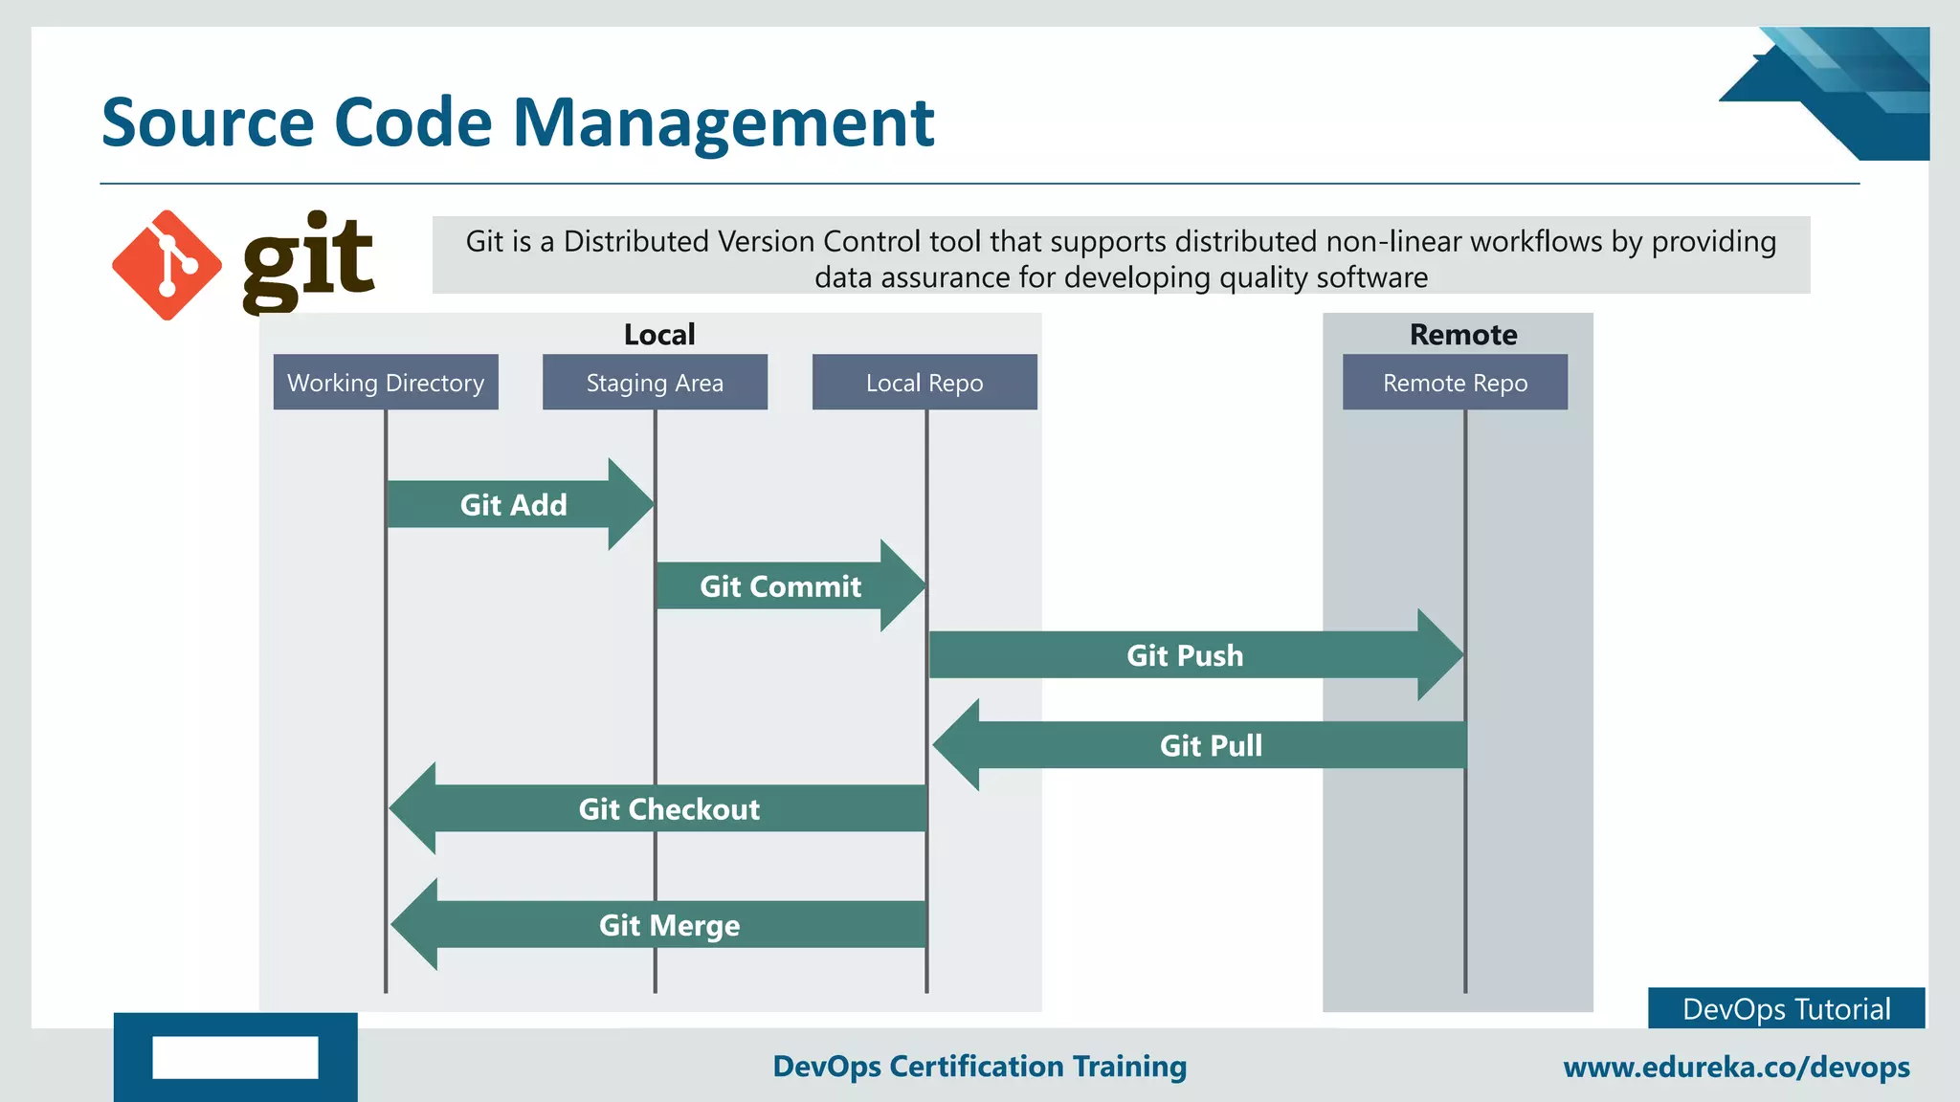Click the Git Checkout arrow
This screenshot has width=1960, height=1102.
click(x=669, y=809)
